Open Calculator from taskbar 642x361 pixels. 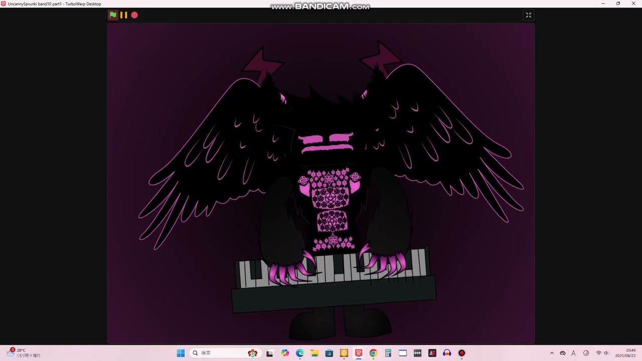click(388, 353)
